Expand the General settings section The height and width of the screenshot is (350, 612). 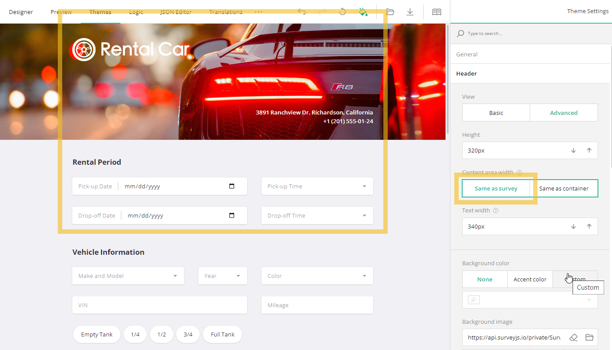coord(467,54)
